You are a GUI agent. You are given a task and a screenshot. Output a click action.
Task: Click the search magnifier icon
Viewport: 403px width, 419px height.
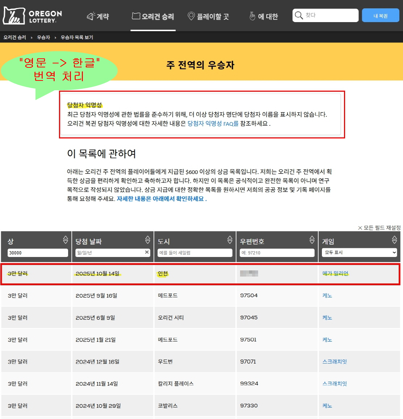299,15
